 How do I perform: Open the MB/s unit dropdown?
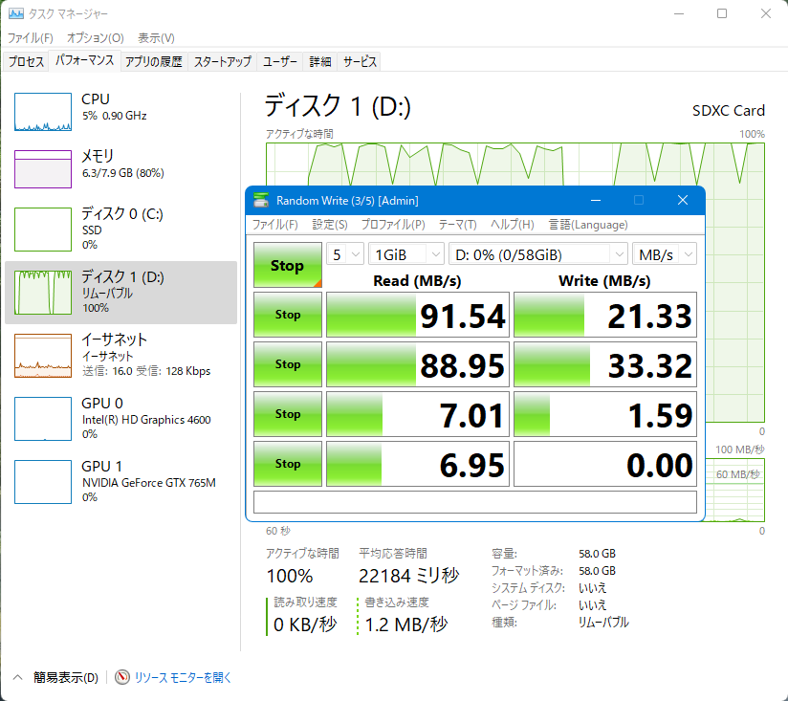point(665,254)
